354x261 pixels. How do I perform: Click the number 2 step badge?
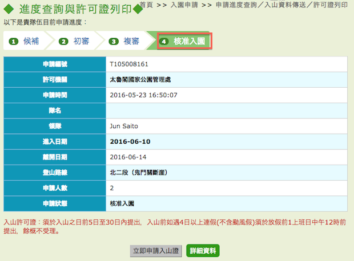tap(63, 42)
